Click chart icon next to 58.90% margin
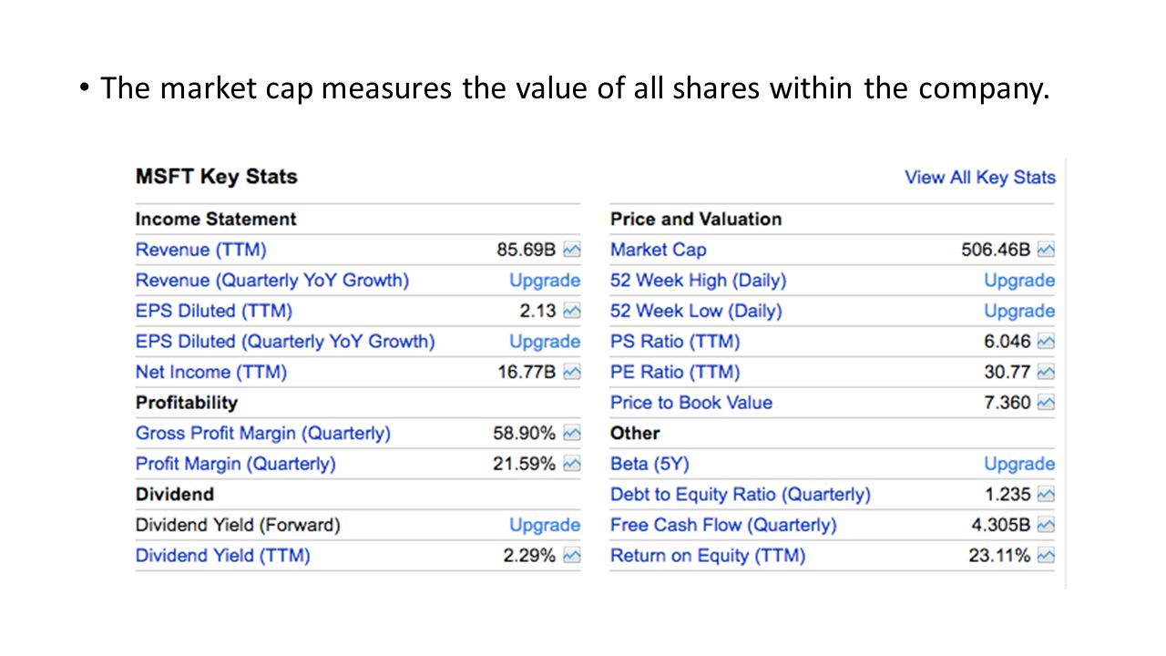Viewport: 1166px width, 656px height. (572, 433)
